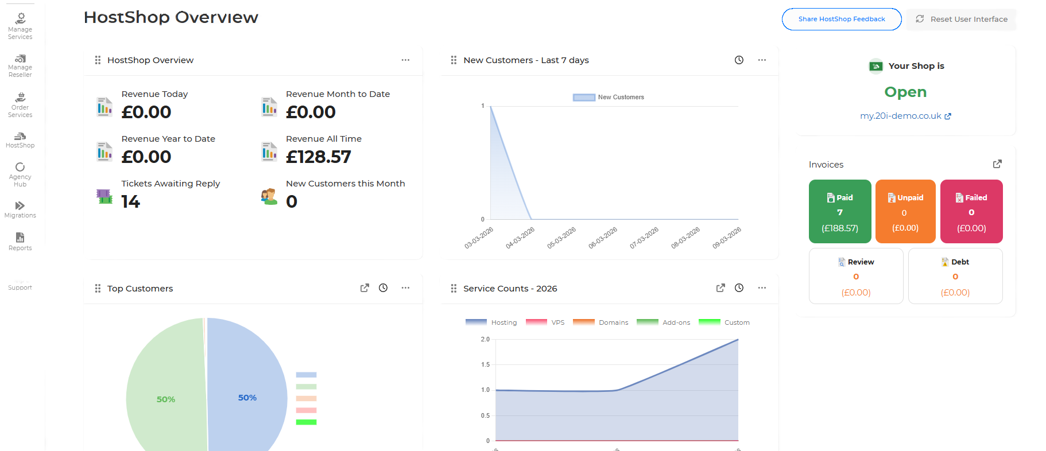The width and height of the screenshot is (1046, 451).
Task: Click Share HostShop Feedback button
Action: [842, 19]
